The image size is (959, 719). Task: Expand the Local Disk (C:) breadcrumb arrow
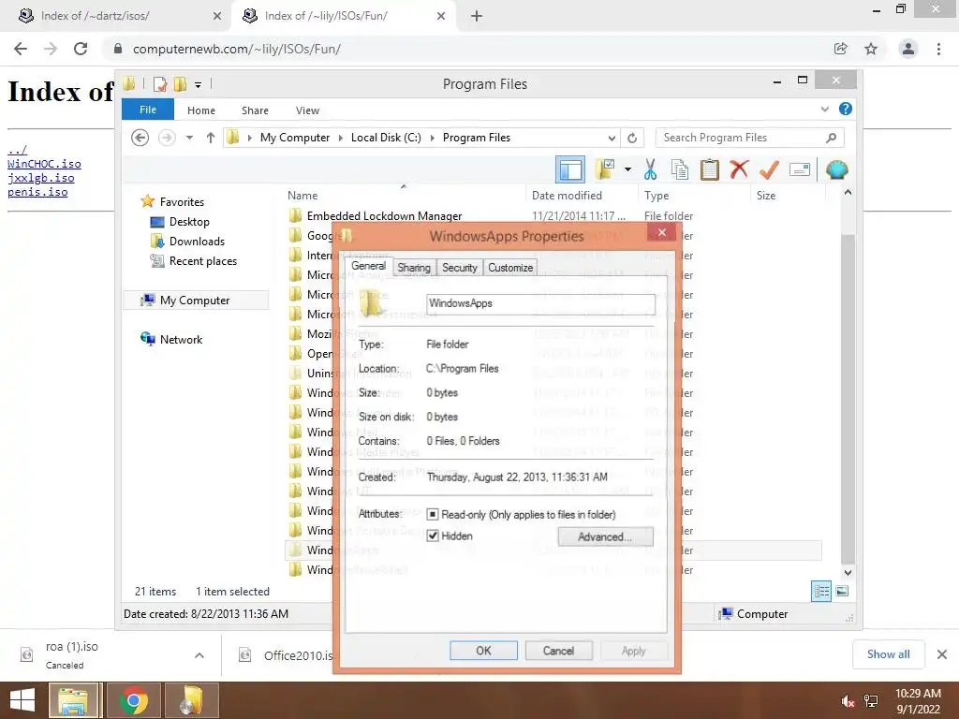pyautogui.click(x=433, y=138)
